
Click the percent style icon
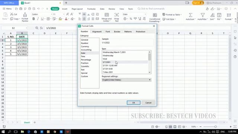tap(131, 19)
